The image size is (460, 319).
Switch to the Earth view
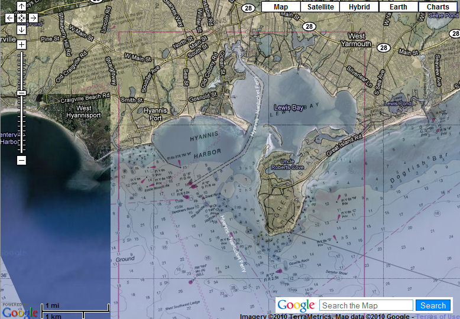coord(399,7)
